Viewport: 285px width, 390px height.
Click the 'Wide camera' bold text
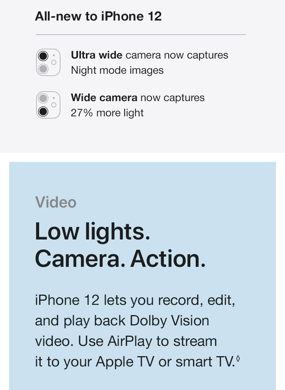pos(104,97)
